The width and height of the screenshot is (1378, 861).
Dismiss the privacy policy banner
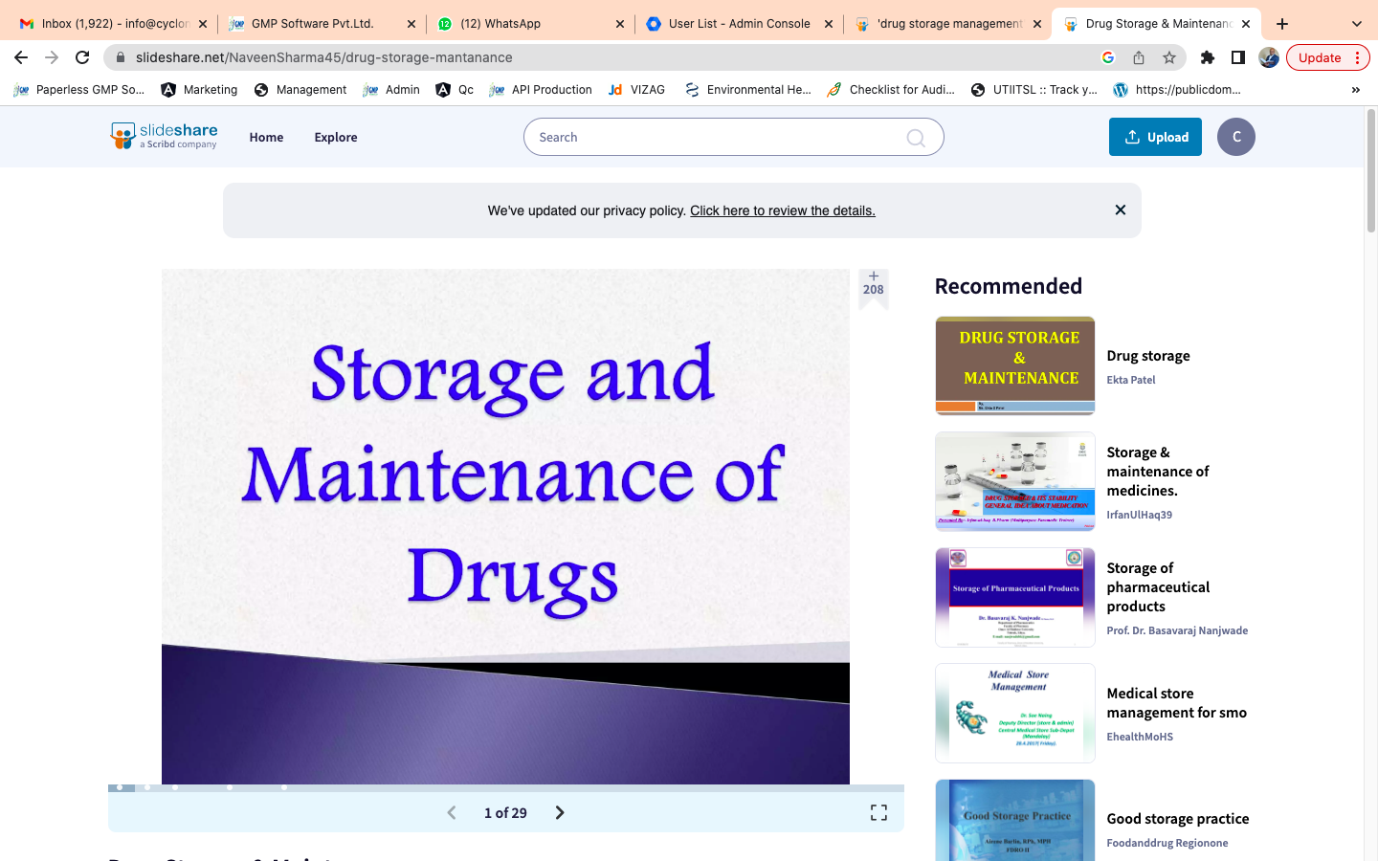tap(1120, 210)
